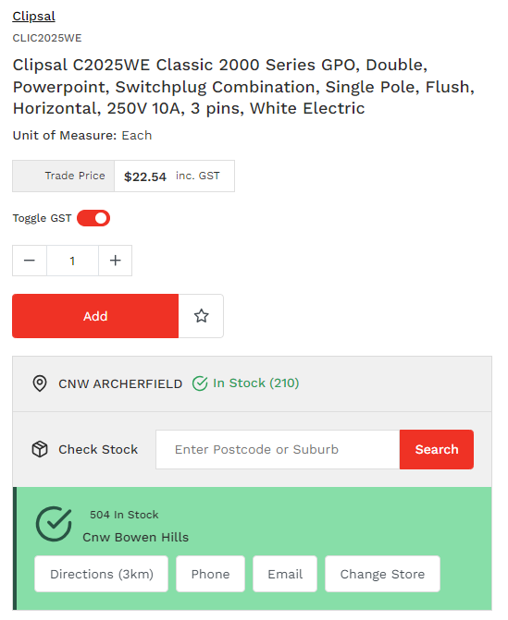Add the product to the cart

[95, 316]
